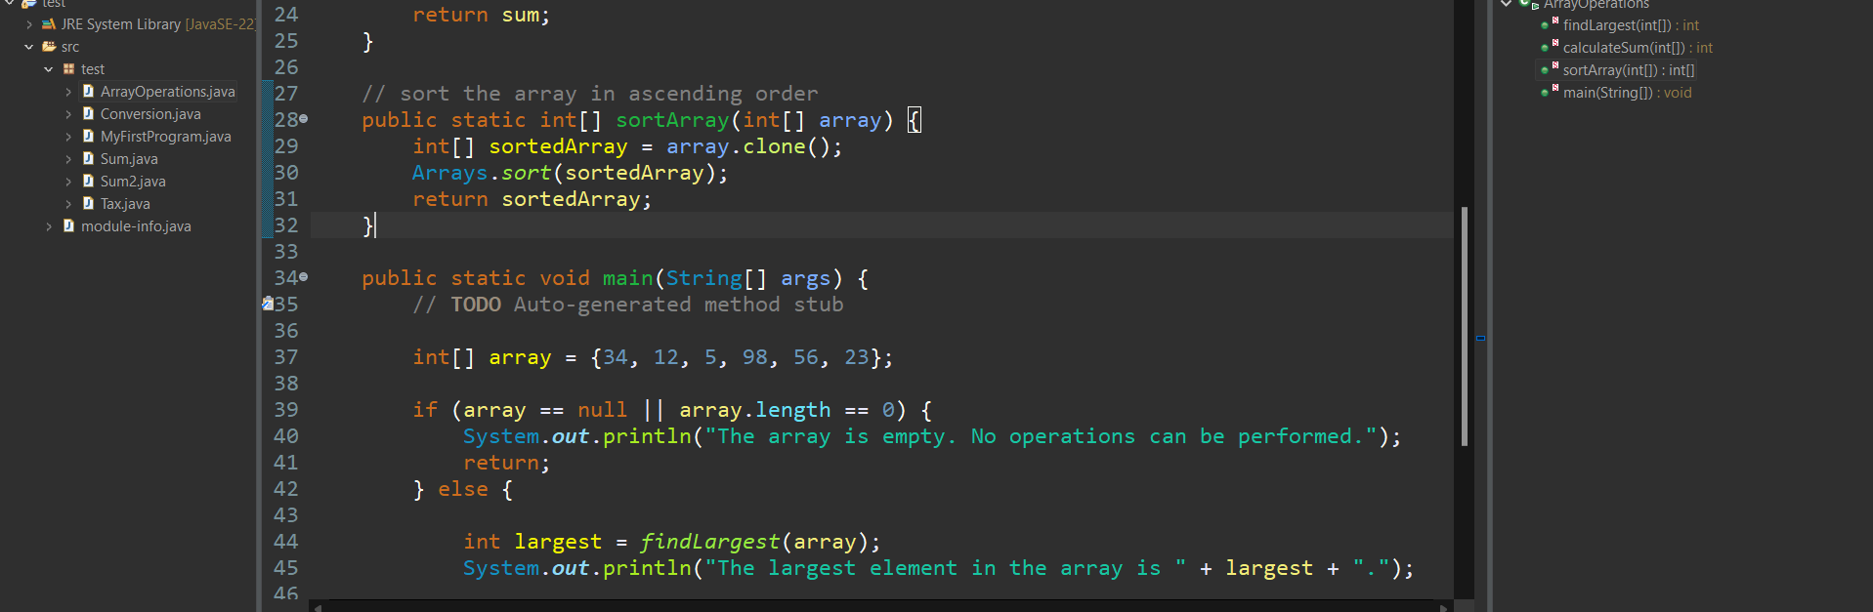The image size is (1873, 612).
Task: Click the JRE System Library icon
Action: click(48, 24)
